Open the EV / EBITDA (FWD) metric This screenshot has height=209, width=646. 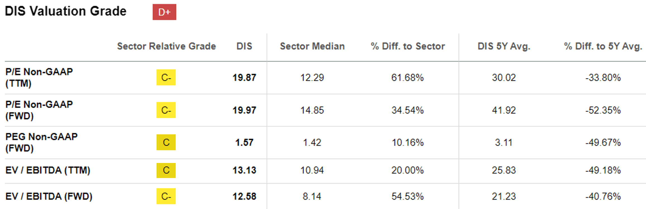coord(49,196)
